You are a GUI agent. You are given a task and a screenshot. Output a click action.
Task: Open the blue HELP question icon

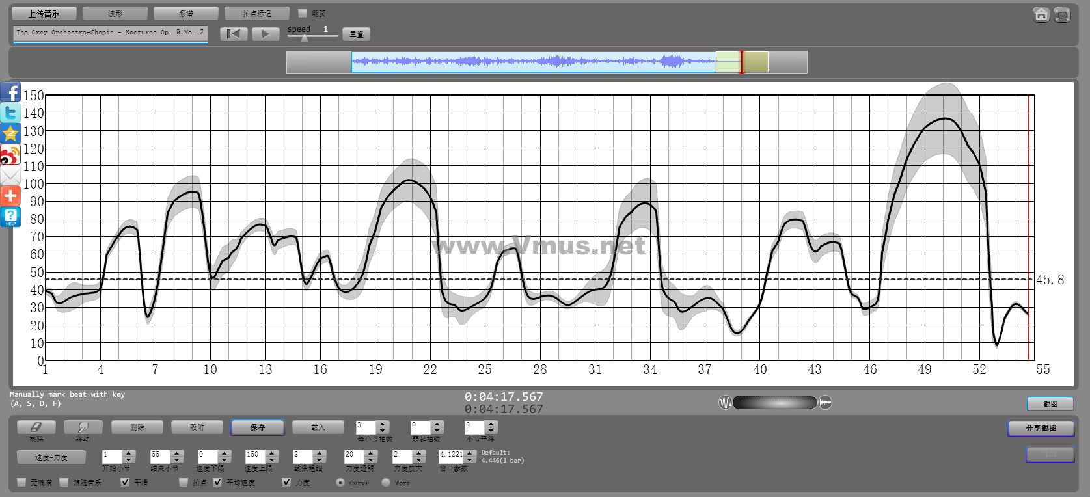(10, 217)
